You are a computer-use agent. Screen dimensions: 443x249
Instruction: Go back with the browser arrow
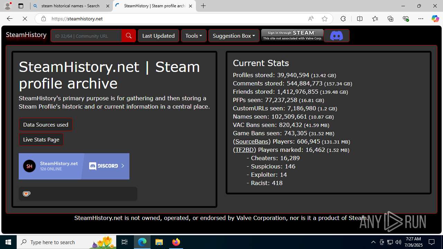[10, 19]
